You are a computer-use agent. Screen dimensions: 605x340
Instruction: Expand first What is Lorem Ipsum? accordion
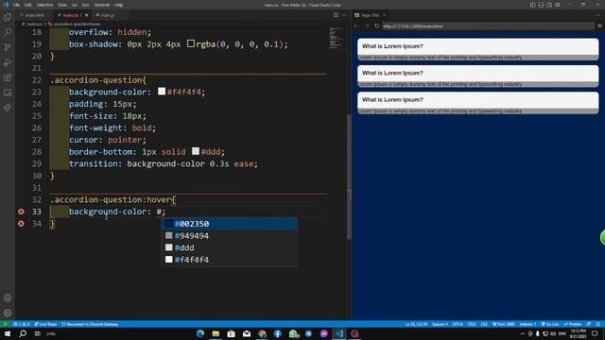[x=477, y=46]
